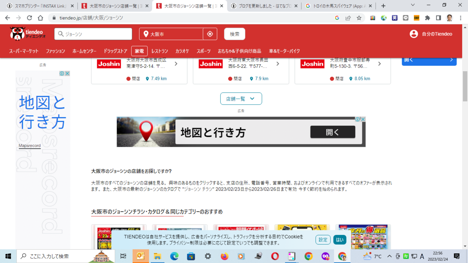Open Opera from the taskbar
Image resolution: width=468 pixels, height=263 pixels.
point(275,256)
